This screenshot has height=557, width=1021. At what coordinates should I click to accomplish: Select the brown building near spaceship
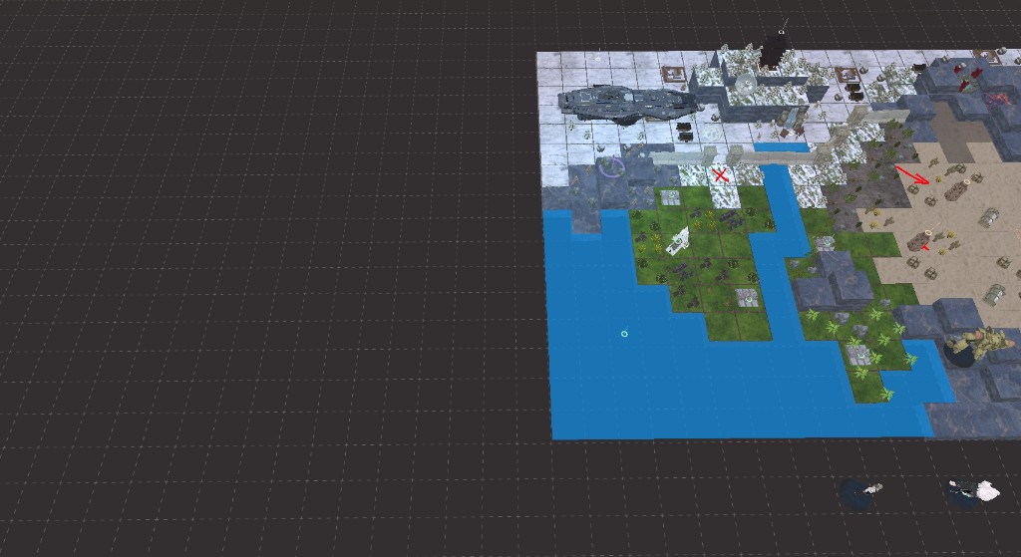tap(673, 74)
